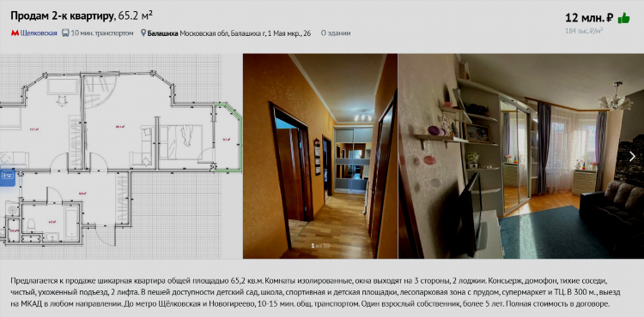The image size is (644, 317).
Task: Click the bus transport icon
Action: point(66,33)
